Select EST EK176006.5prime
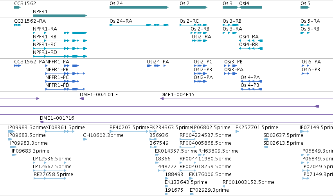Viewport: 333px width, 196px height. coord(191,178)
